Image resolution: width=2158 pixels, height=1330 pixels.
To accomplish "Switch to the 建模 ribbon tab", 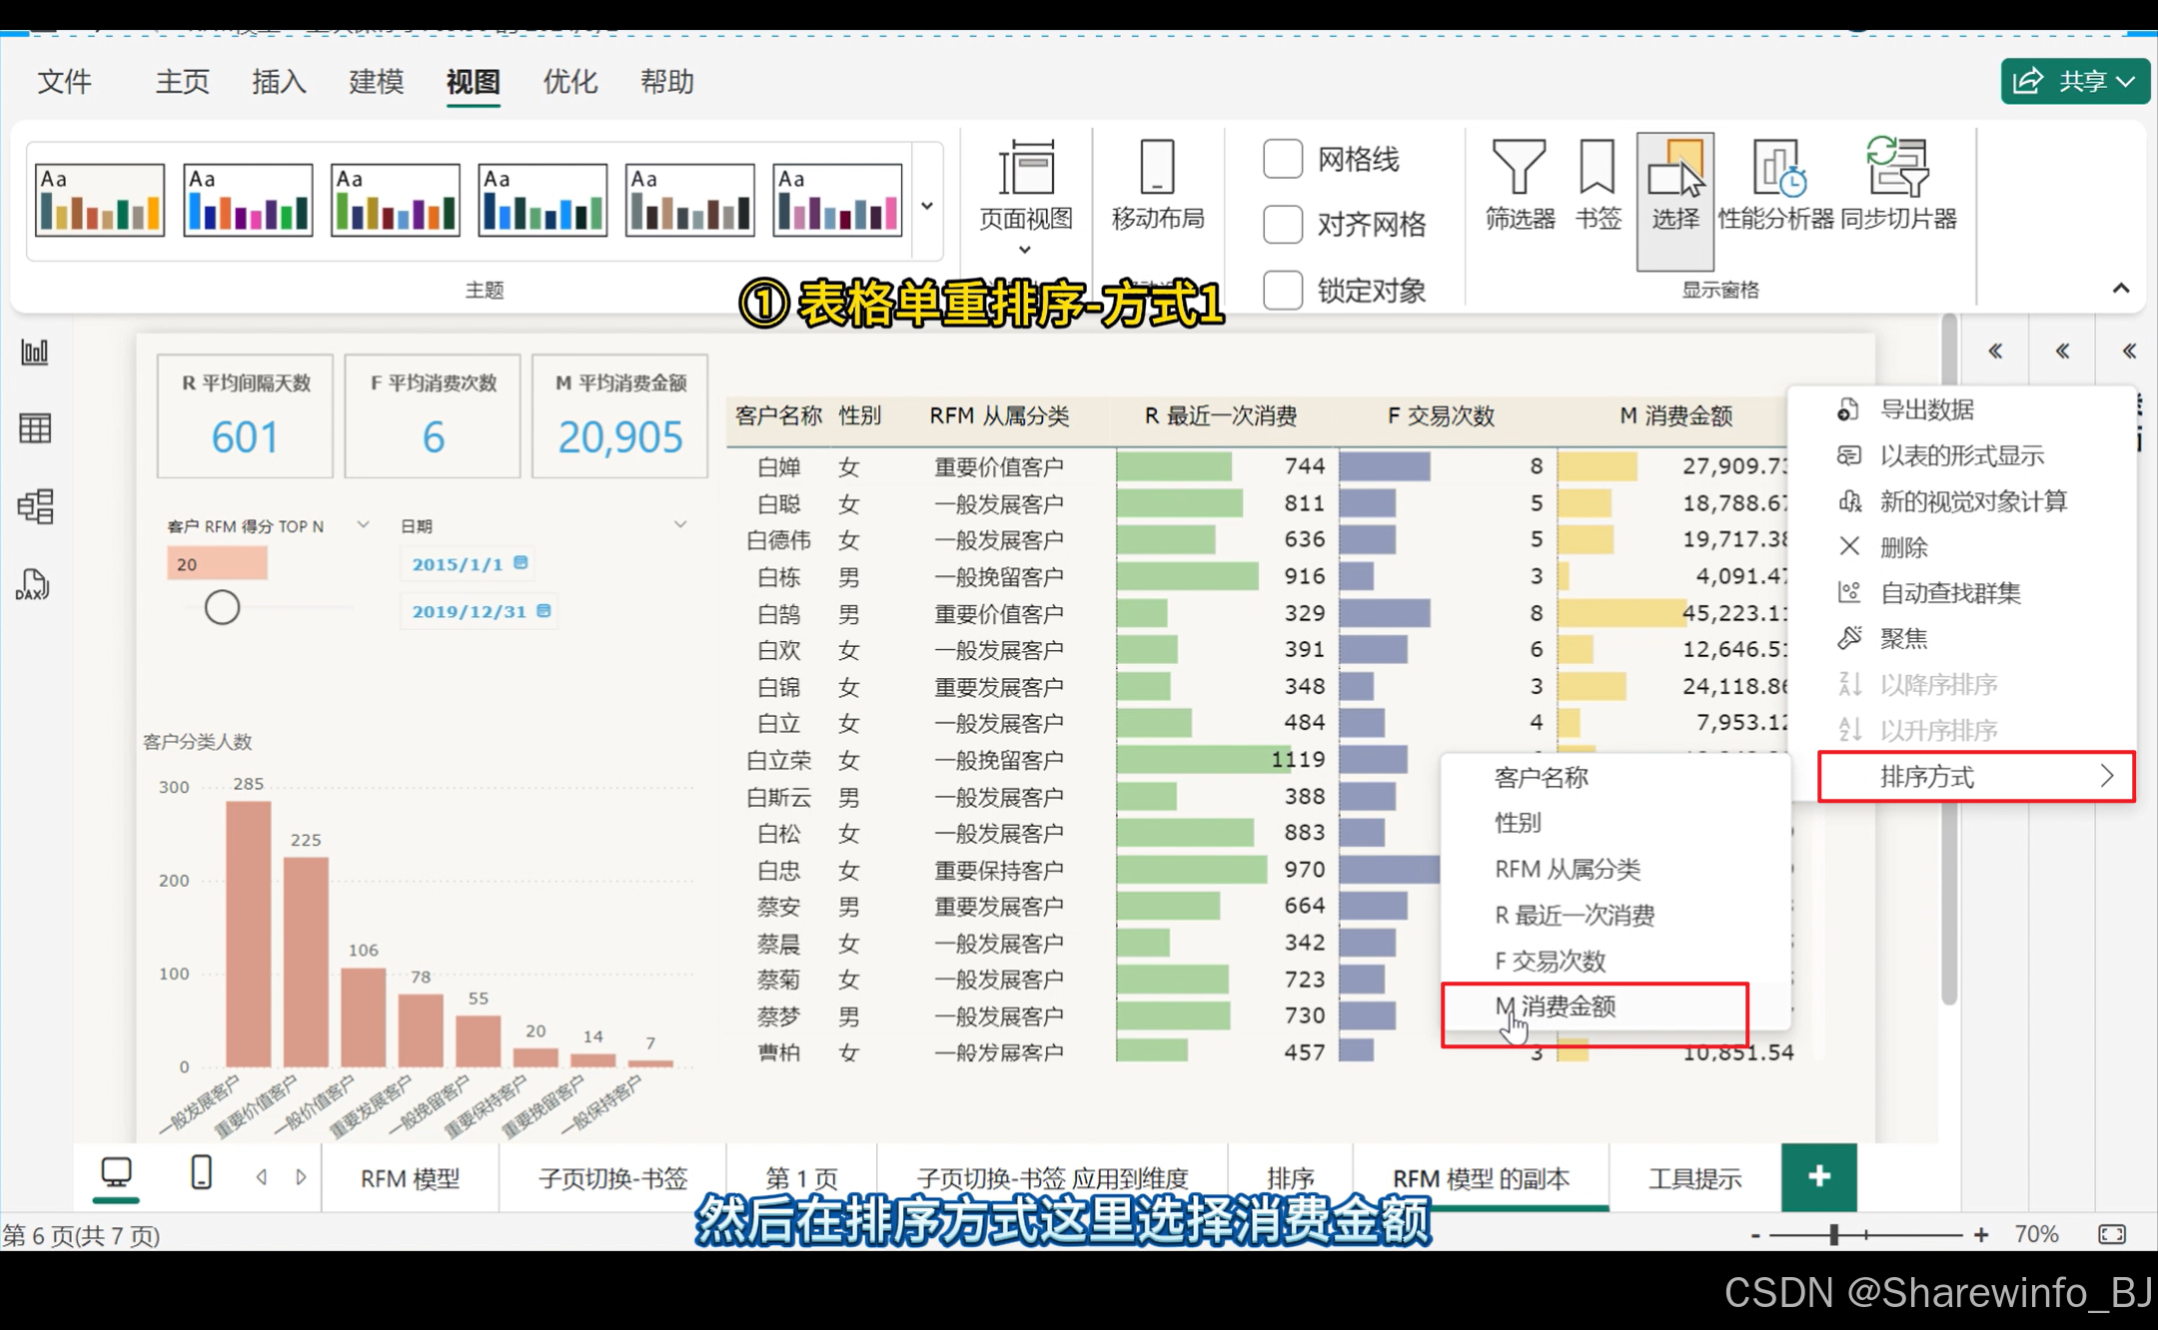I will [x=376, y=82].
